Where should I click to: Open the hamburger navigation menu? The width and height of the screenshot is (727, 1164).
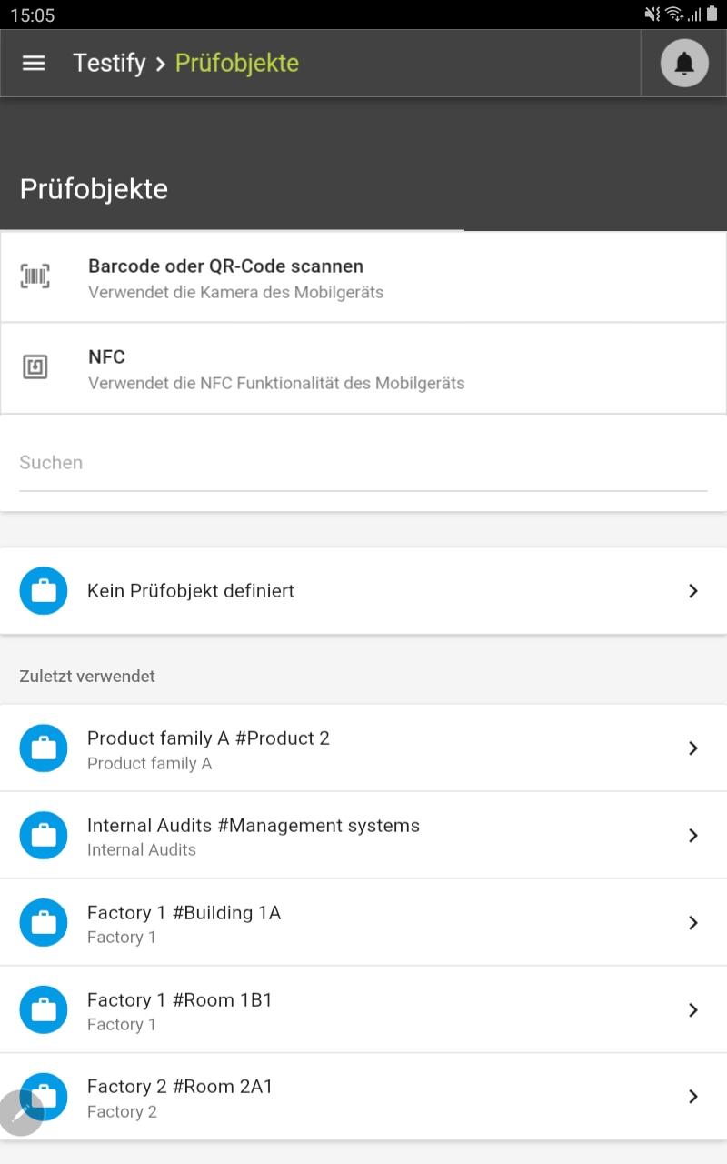pyautogui.click(x=34, y=63)
